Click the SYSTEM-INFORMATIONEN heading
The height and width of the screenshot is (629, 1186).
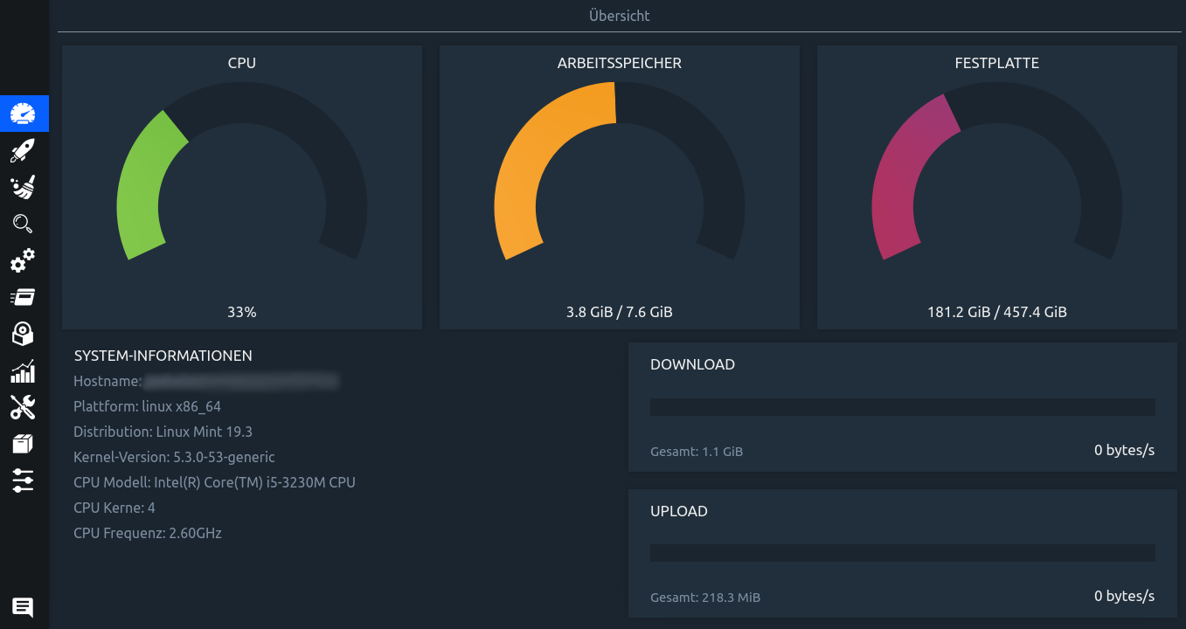point(163,356)
